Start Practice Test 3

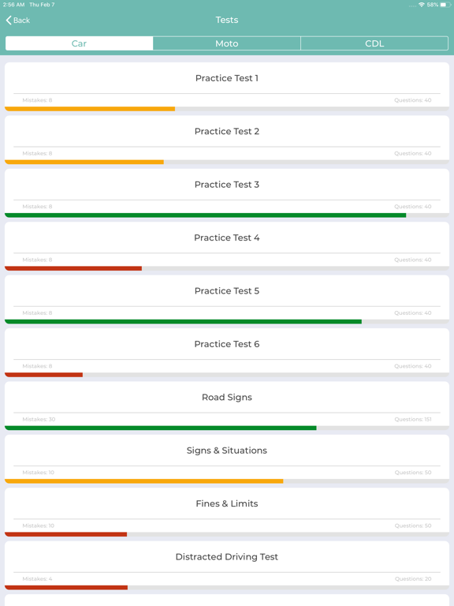tap(227, 193)
